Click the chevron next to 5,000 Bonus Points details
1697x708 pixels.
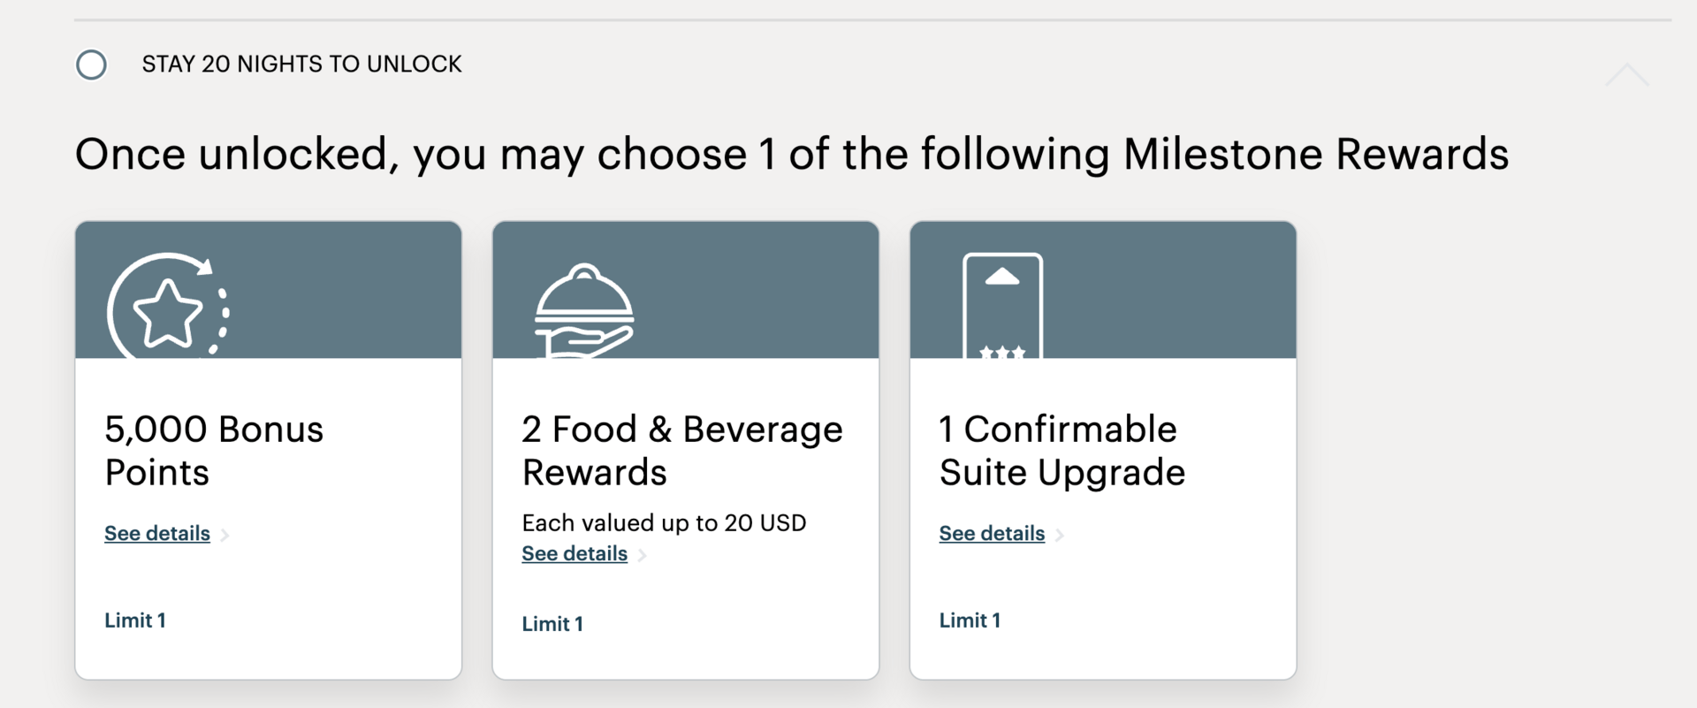point(226,535)
